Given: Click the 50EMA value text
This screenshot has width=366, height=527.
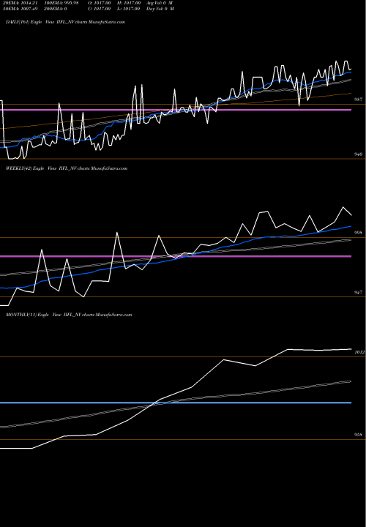Looking at the screenshot, I should pos(21,9).
